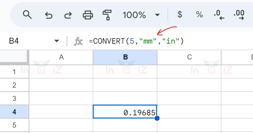This screenshot has width=253, height=133.
Task: Select cell B5
Action: (125, 125)
